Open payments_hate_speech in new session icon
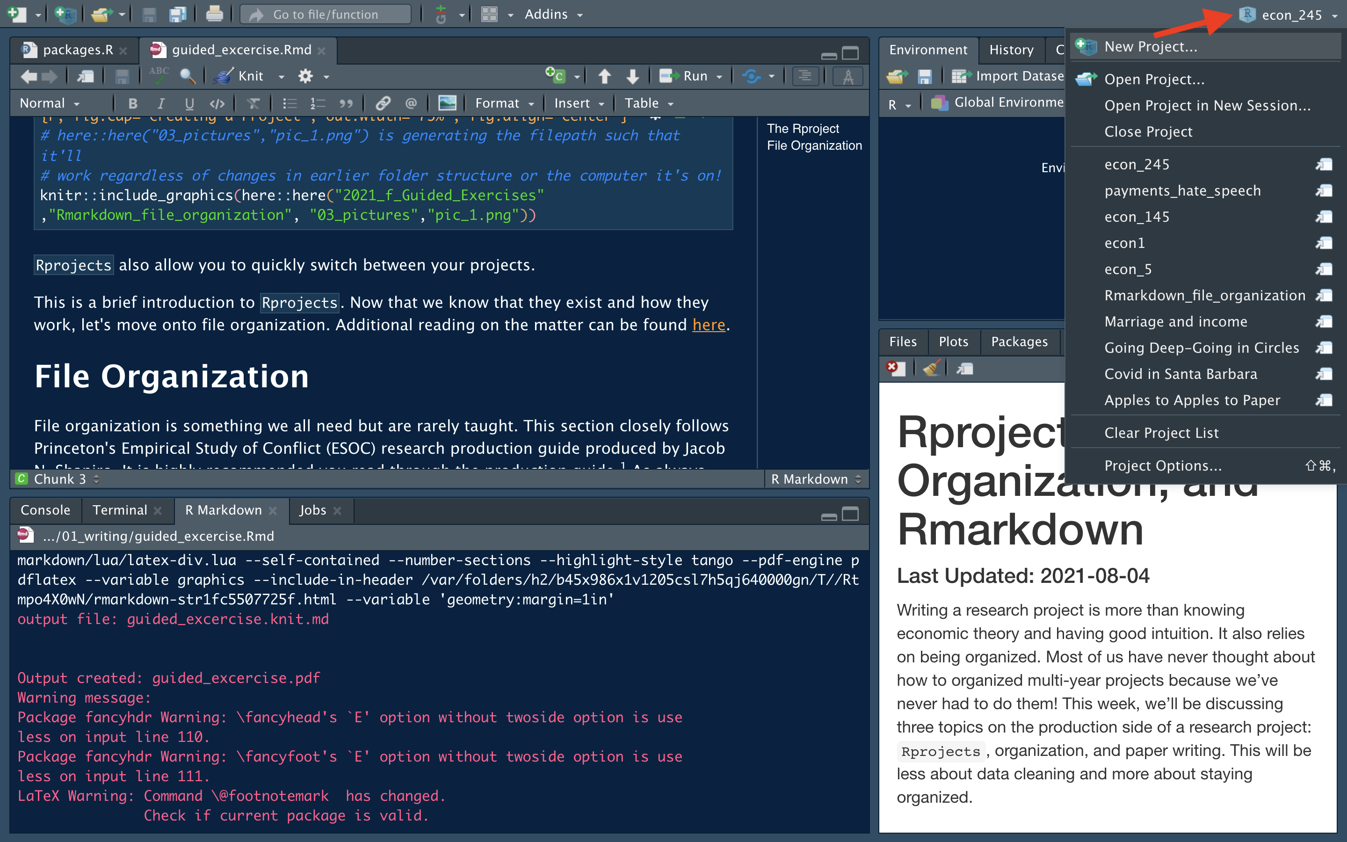The width and height of the screenshot is (1347, 842). click(1324, 191)
